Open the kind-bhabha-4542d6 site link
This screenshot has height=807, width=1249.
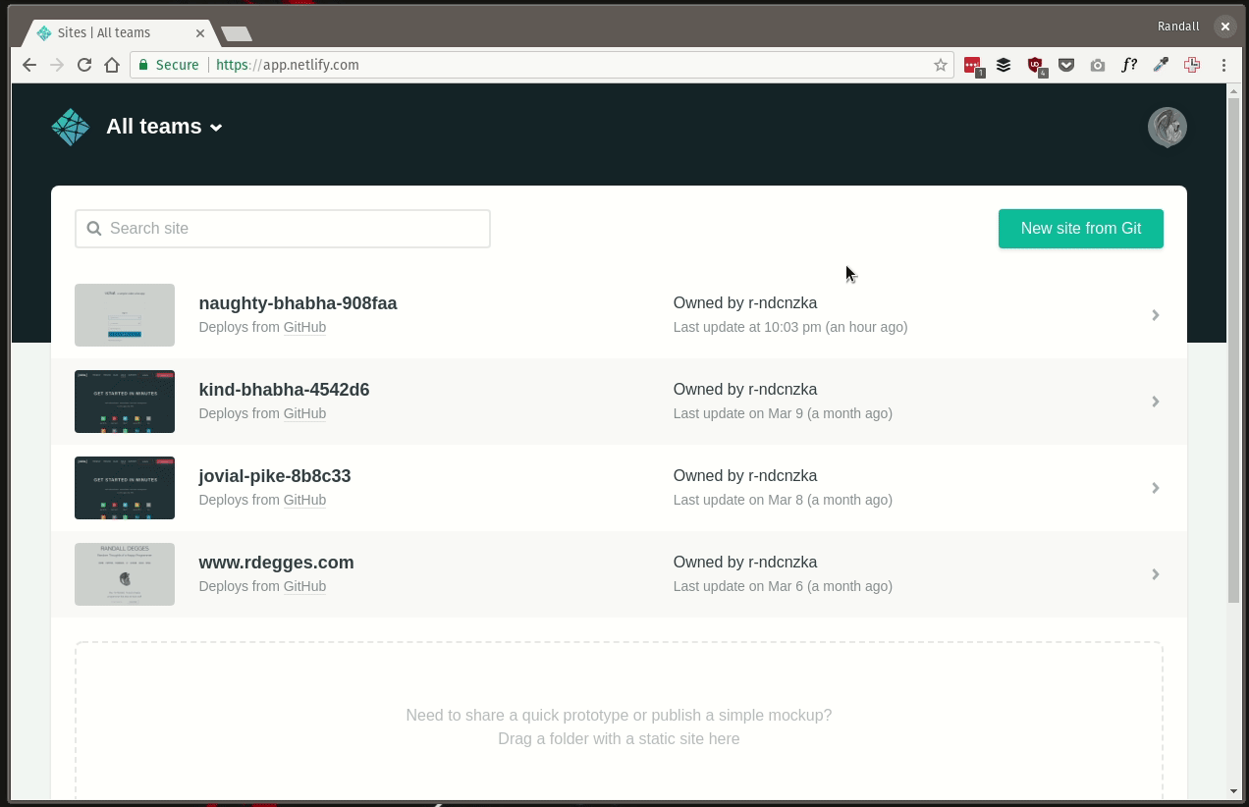[x=284, y=390]
